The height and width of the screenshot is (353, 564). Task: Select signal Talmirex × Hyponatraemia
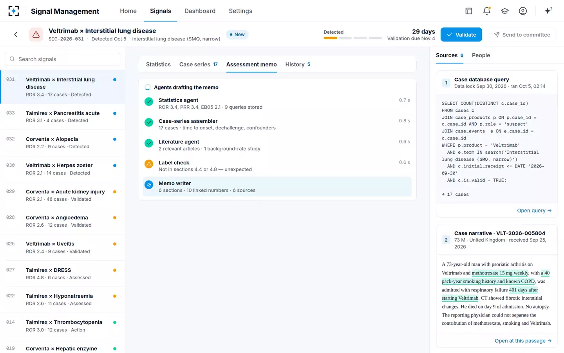coord(63,300)
